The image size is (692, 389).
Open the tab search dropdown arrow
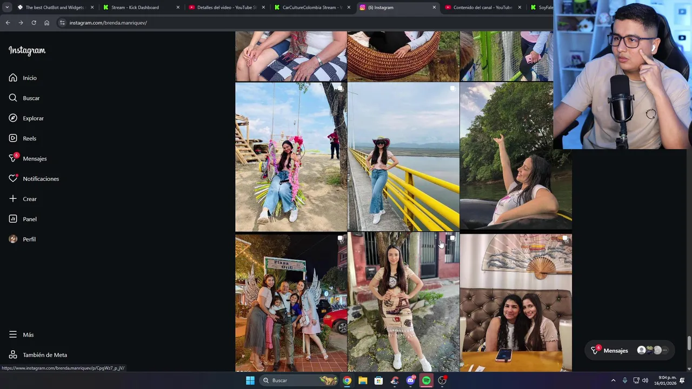(x=7, y=8)
